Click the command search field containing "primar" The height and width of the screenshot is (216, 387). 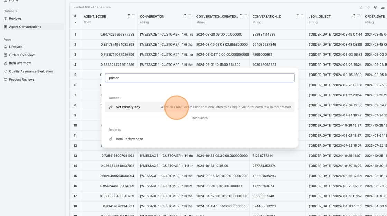[200, 78]
